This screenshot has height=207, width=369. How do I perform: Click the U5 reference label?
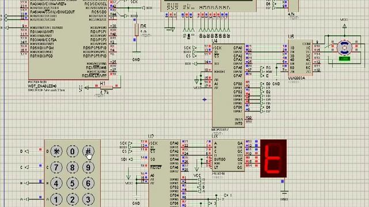(x=291, y=37)
